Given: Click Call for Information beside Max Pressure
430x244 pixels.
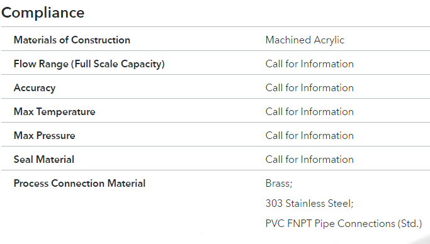Looking at the screenshot, I should click(309, 136).
